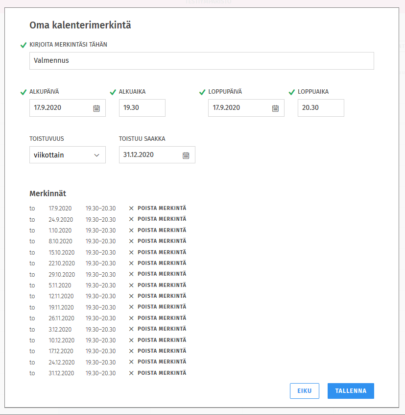405x415 pixels.
Task: Cancel with the Eiku button
Action: (x=304, y=391)
